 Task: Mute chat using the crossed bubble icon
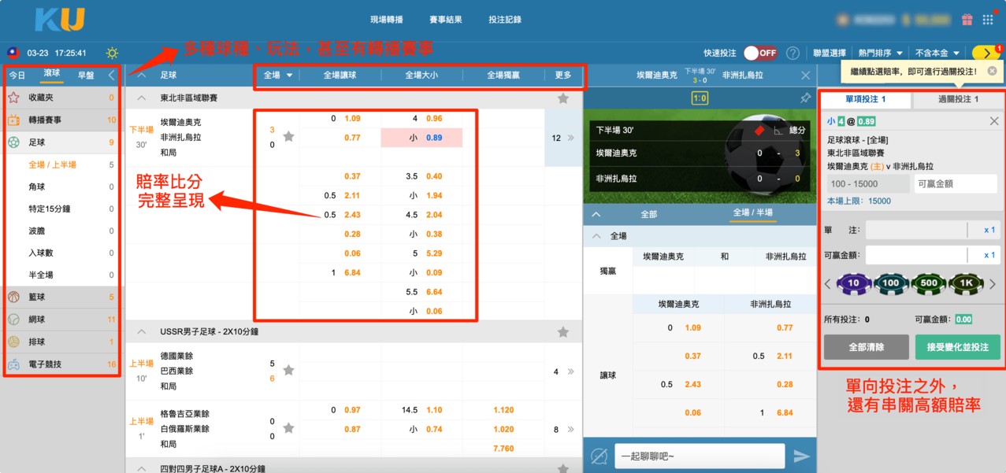tap(600, 456)
